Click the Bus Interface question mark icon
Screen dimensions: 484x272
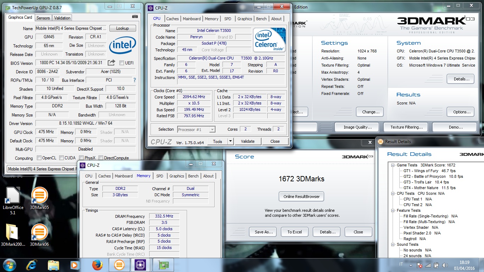(134, 80)
